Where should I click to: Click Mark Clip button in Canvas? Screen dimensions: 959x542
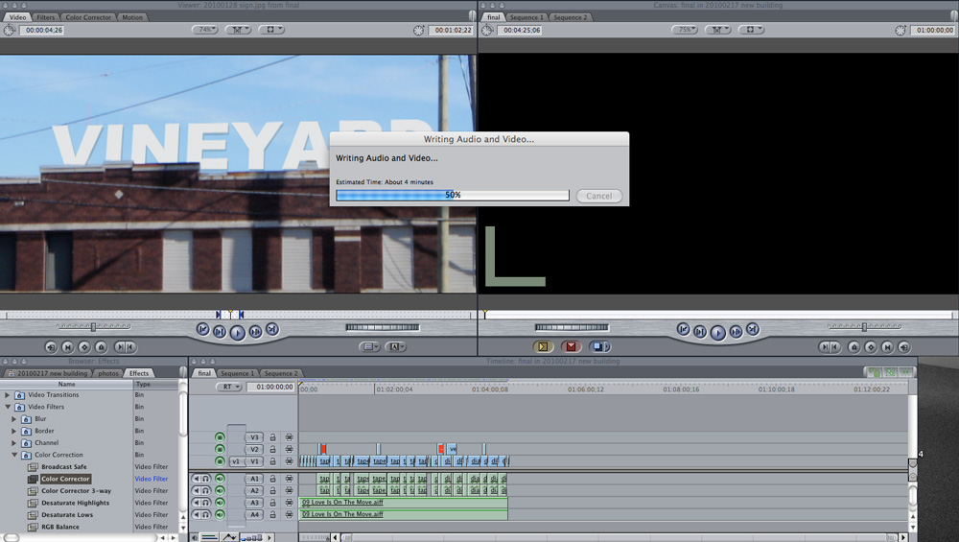[x=887, y=347]
